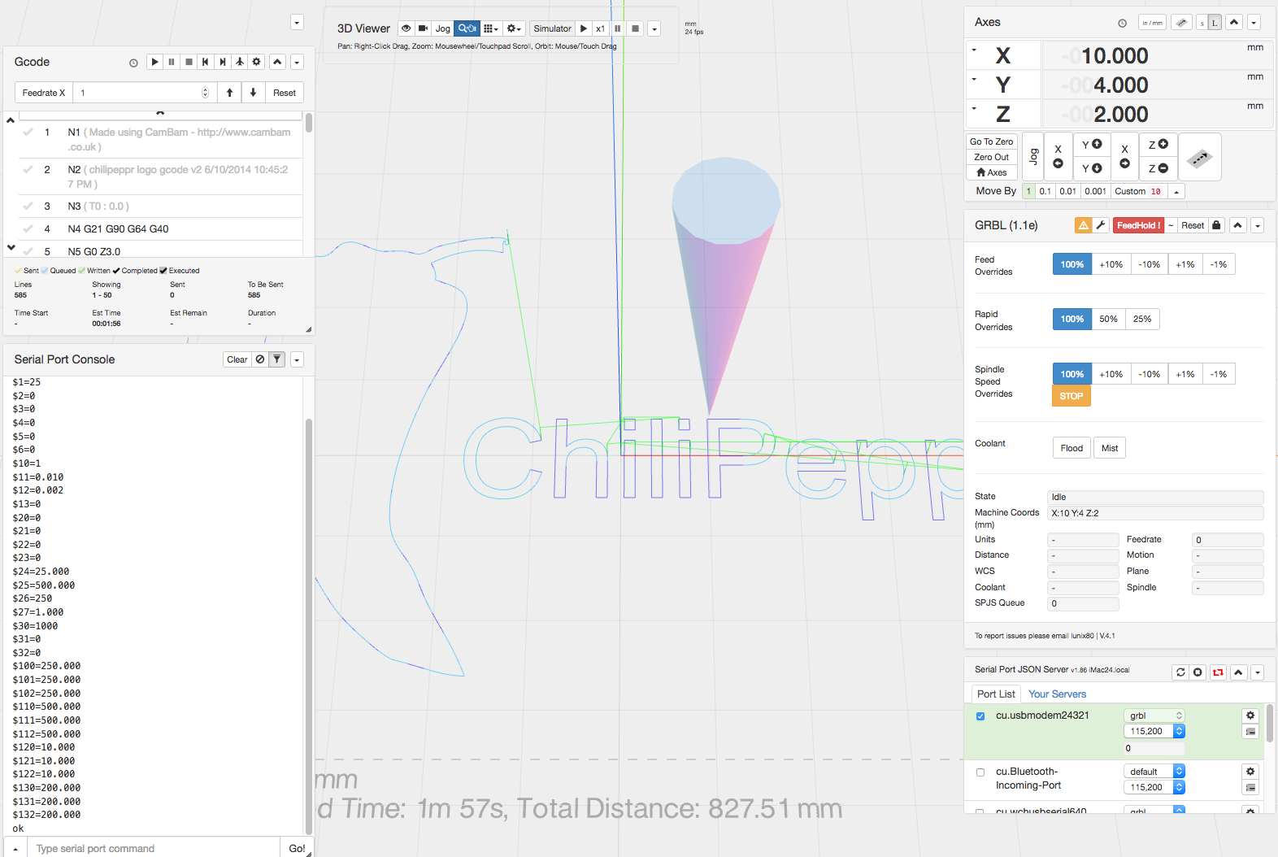Jog Y axis up with arrow
Viewport: 1278px width, 857px height.
coord(1091,145)
